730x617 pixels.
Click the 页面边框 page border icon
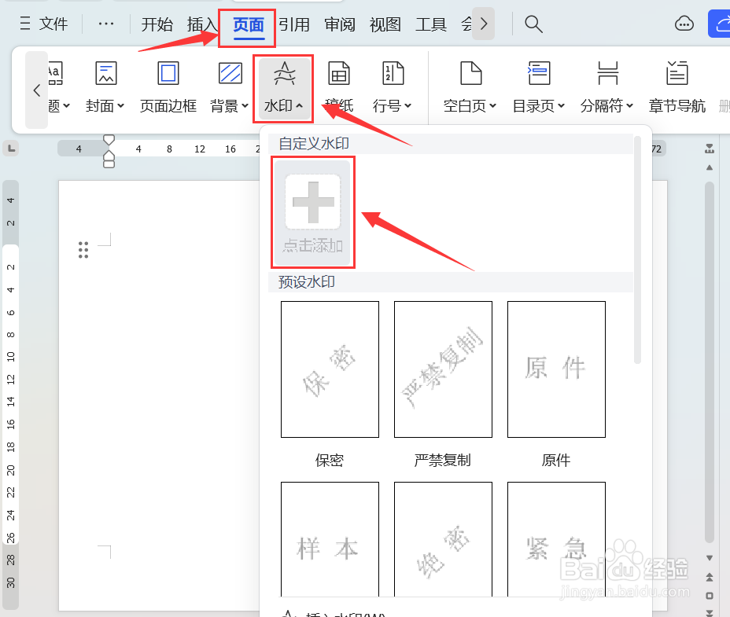pos(168,75)
